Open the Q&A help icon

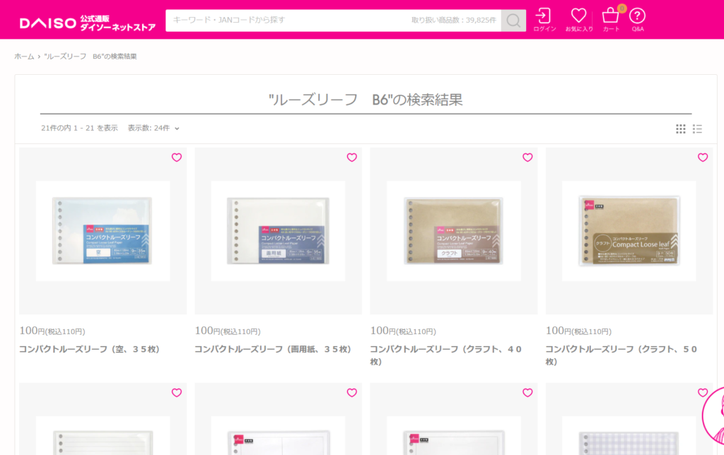coord(638,20)
